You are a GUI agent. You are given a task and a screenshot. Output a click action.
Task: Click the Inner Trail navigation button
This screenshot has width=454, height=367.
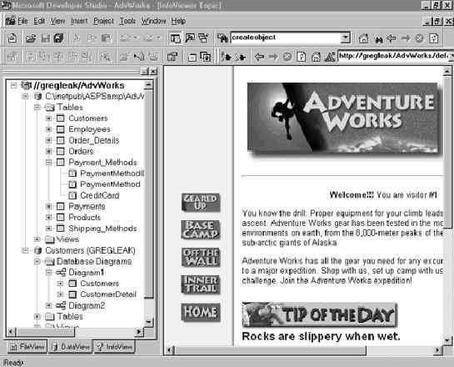click(201, 284)
